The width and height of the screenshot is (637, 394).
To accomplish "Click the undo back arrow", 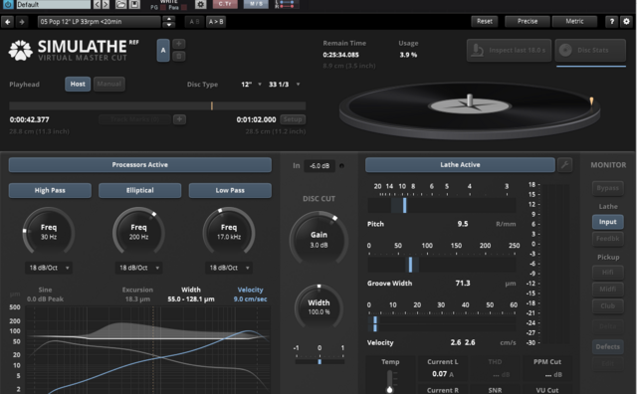I will (8, 22).
